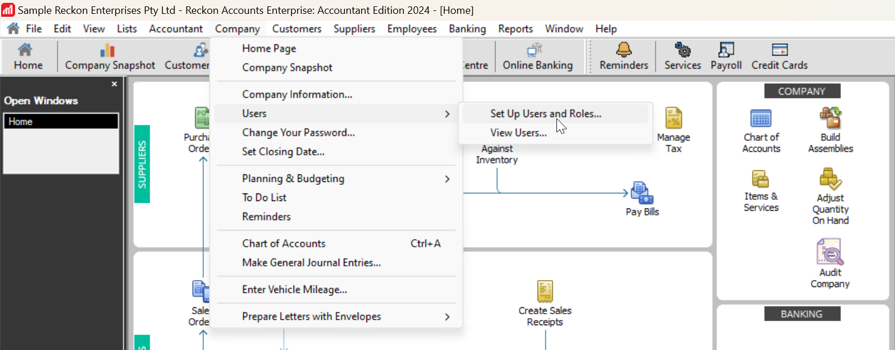
Task: Open Build Assemblies icon
Action: pyautogui.click(x=830, y=131)
